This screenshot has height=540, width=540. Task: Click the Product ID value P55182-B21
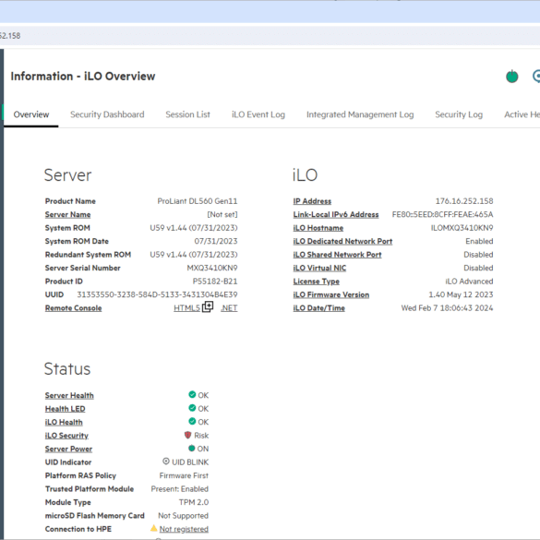click(x=215, y=282)
